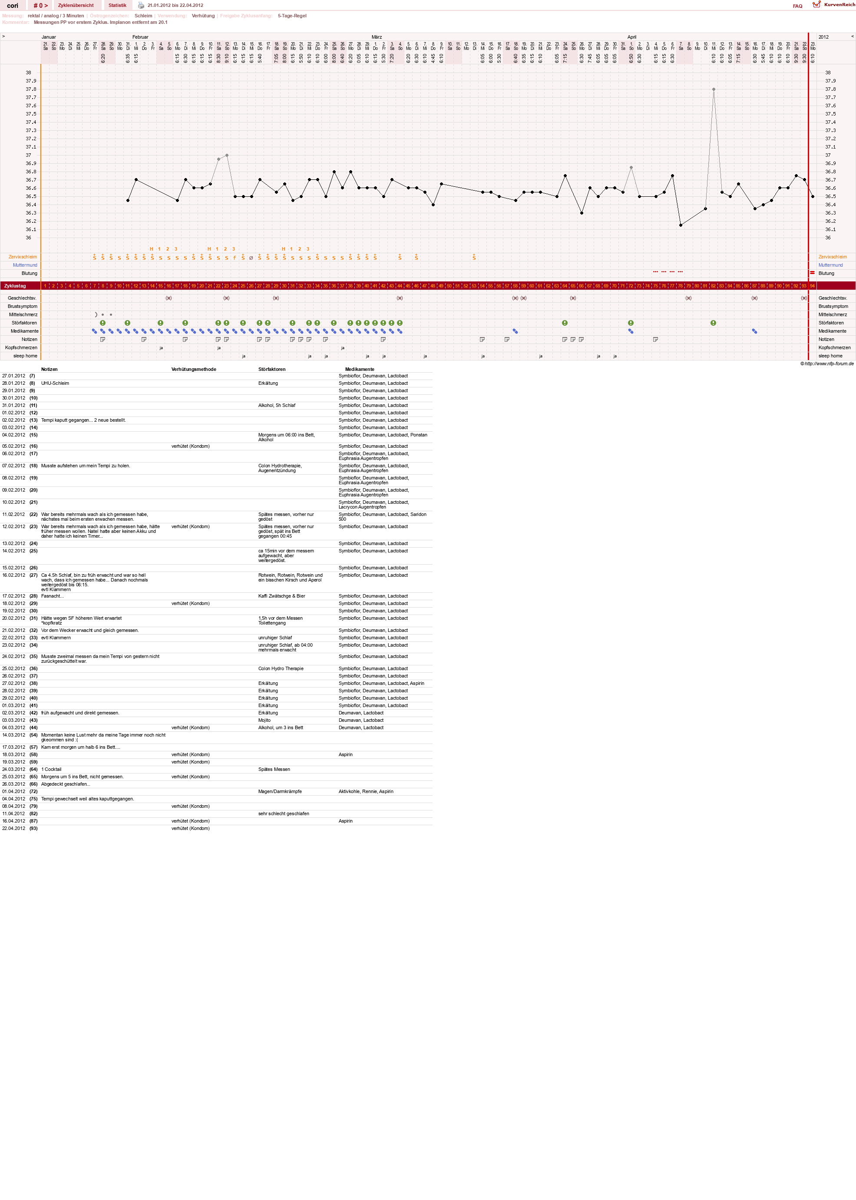
Task: Open the www.nfp-forum.de copyright link
Action: [827, 364]
